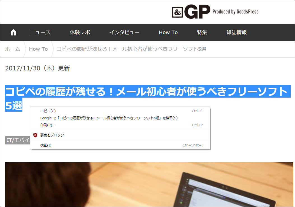Screen dimensions: 295x207
Task: Open the 特集 navigation tab
Action: click(202, 33)
